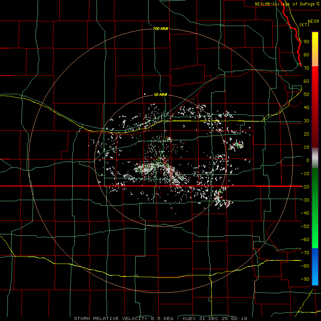This screenshot has width=321, height=321.
Task: Click the -70 value on the velocity scale
Action: point(305,253)
